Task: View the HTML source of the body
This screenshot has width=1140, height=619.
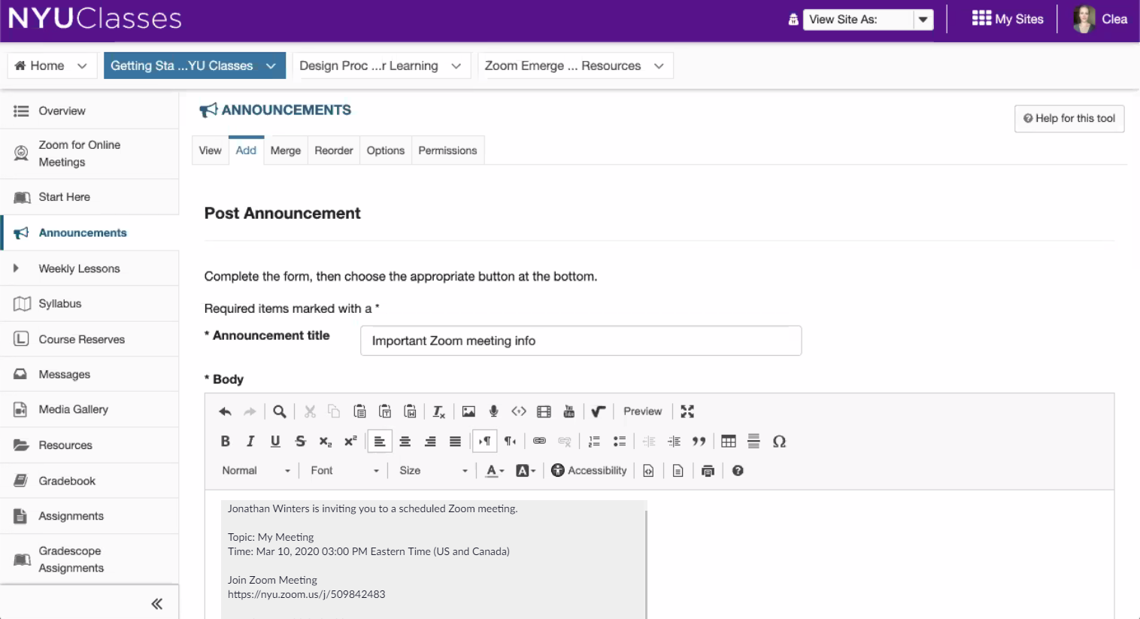Action: coord(648,471)
